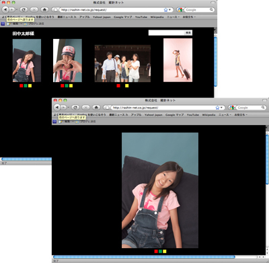Click the blue toolbar icon in the back window

pyautogui.click(x=3, y=24)
